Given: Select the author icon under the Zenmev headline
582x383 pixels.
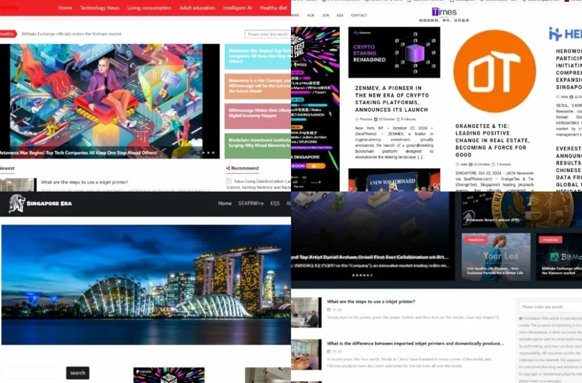Looking at the screenshot, I should pos(357,119).
